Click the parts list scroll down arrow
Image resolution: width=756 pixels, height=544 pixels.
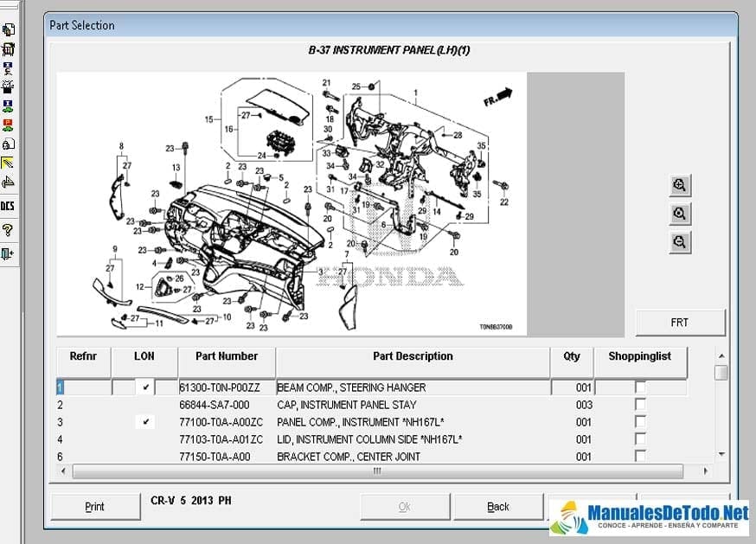tap(721, 453)
